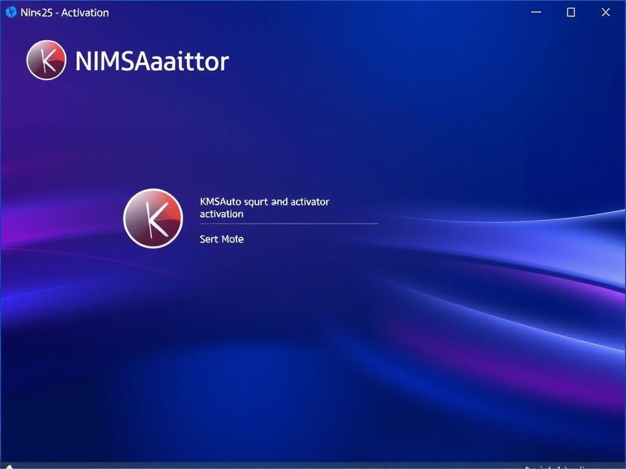
Task: Click the white icon at bottom-left corner
Action: (9, 466)
